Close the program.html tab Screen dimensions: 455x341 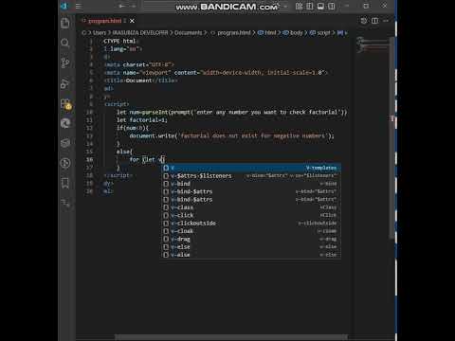[x=132, y=21]
